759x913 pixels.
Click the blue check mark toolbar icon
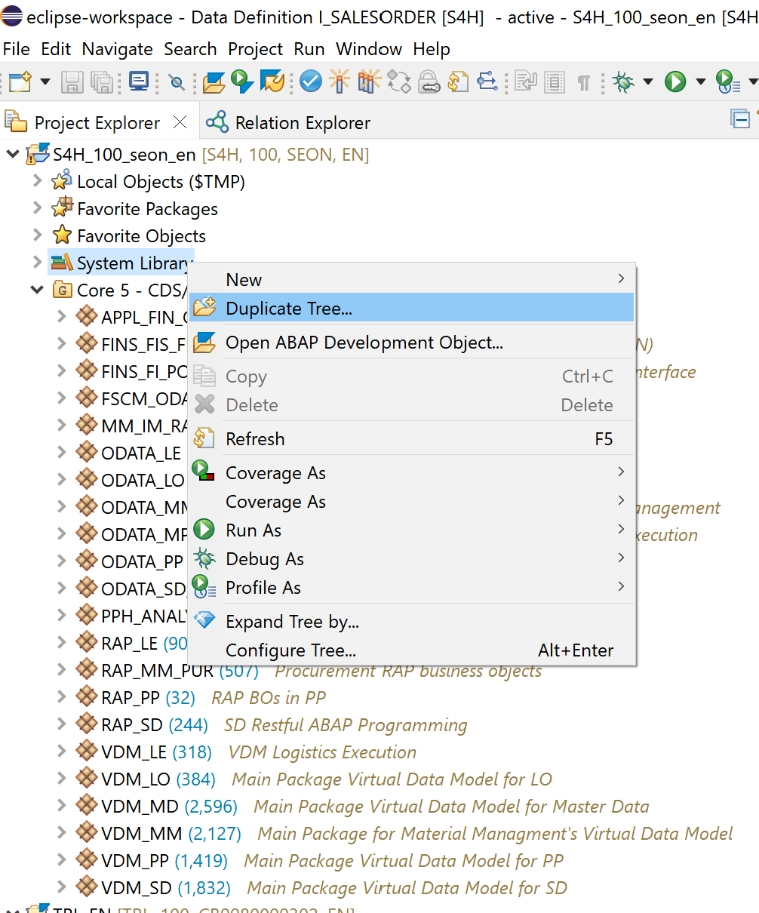(311, 81)
